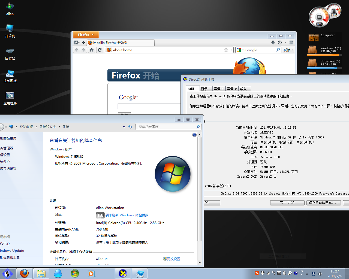Click the windows 7 (C:) drive gadget bar
Image resolution: width=349 pixels, height=279 pixels.
[x=324, y=55]
